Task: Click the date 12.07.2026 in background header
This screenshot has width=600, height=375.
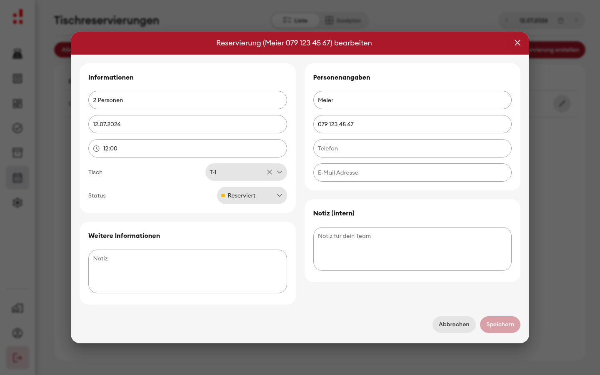Action: point(534,20)
